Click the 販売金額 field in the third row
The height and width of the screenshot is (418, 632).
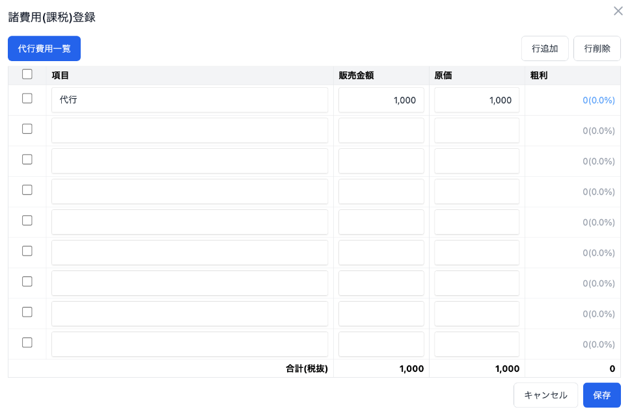381,161
